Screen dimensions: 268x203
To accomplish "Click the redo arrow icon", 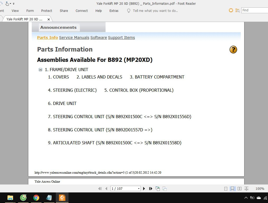I will tap(1, 3).
